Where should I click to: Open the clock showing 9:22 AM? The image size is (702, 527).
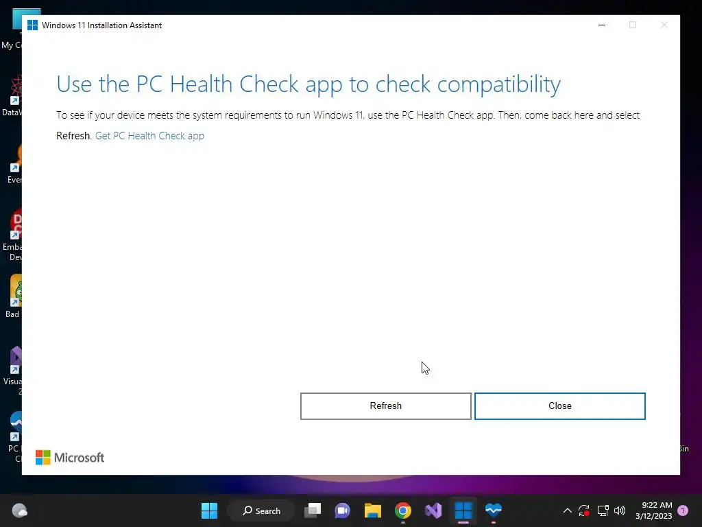coord(653,511)
